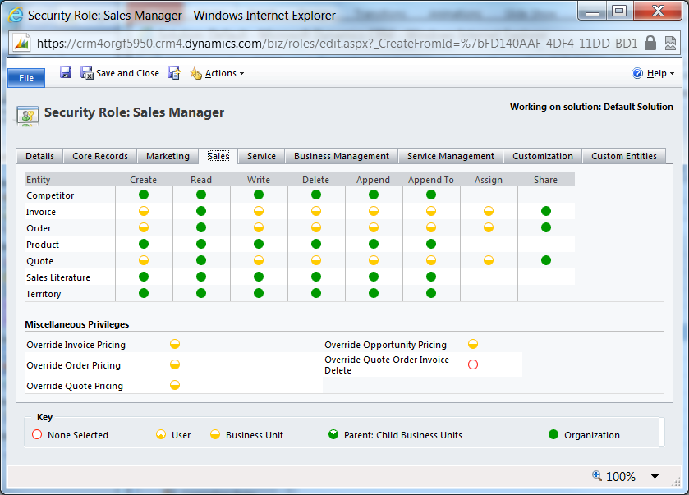This screenshot has width=689, height=495.
Task: Switch to the Service tab
Action: click(x=261, y=156)
